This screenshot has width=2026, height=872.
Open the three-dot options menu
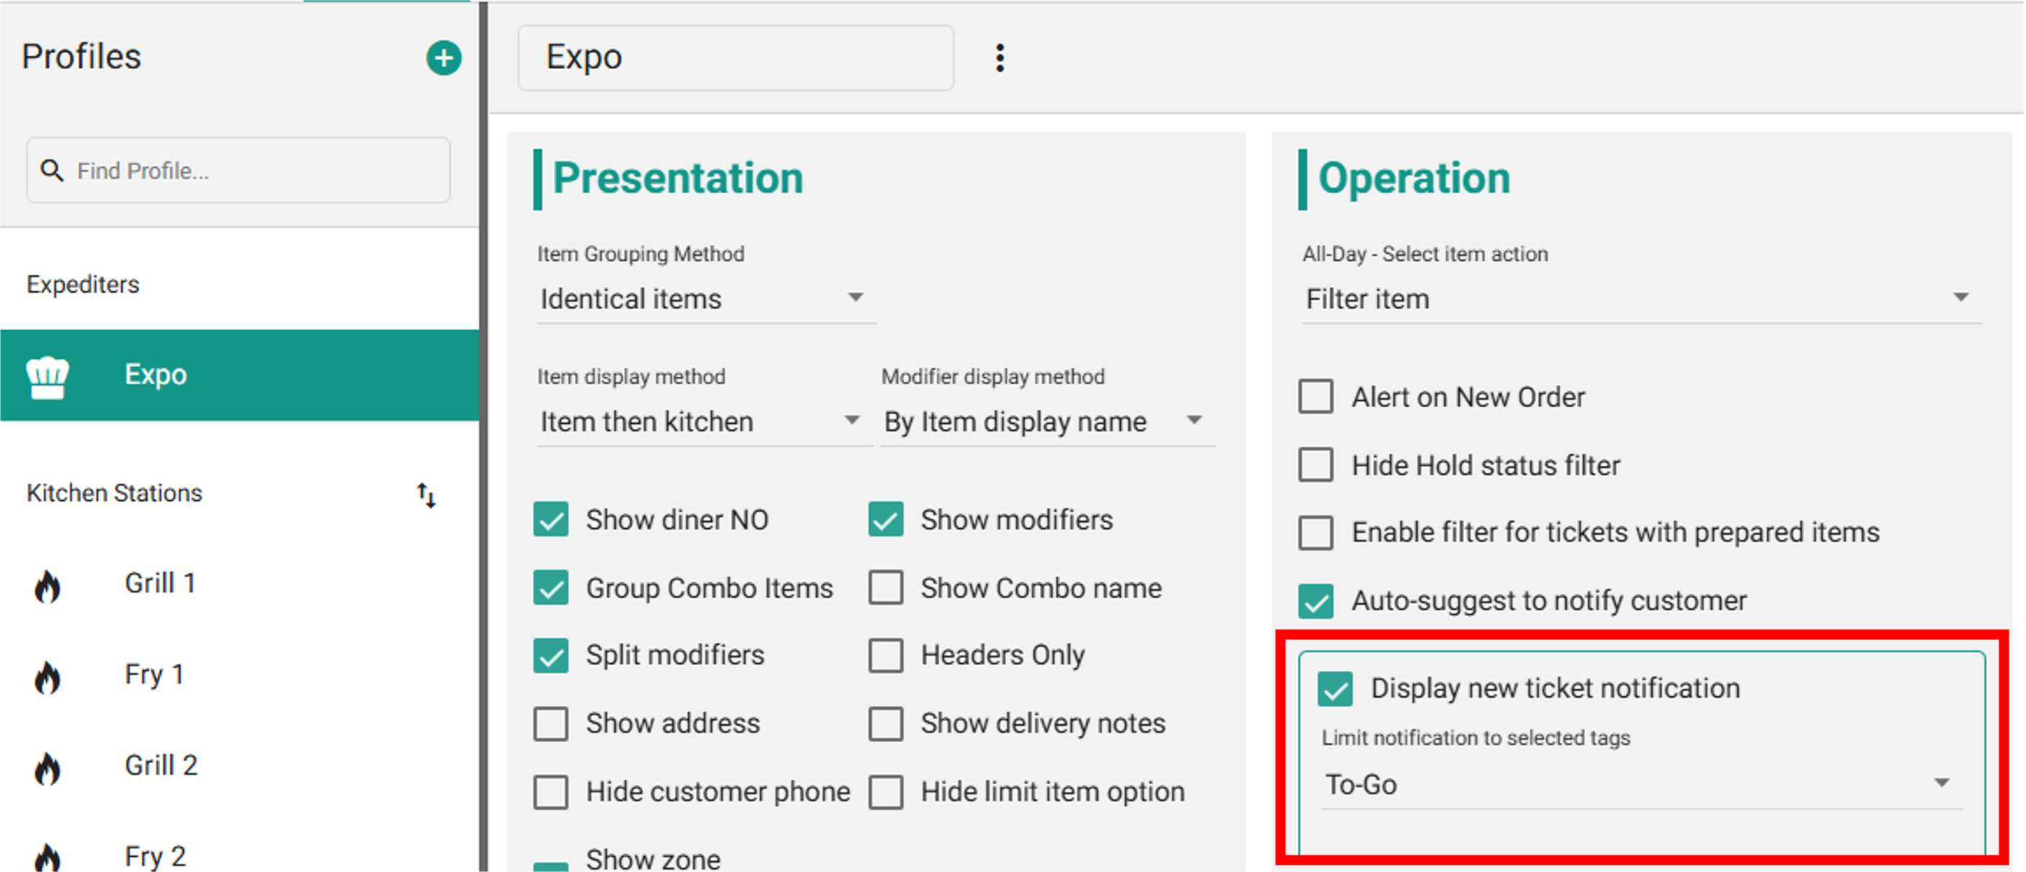pos(999,58)
